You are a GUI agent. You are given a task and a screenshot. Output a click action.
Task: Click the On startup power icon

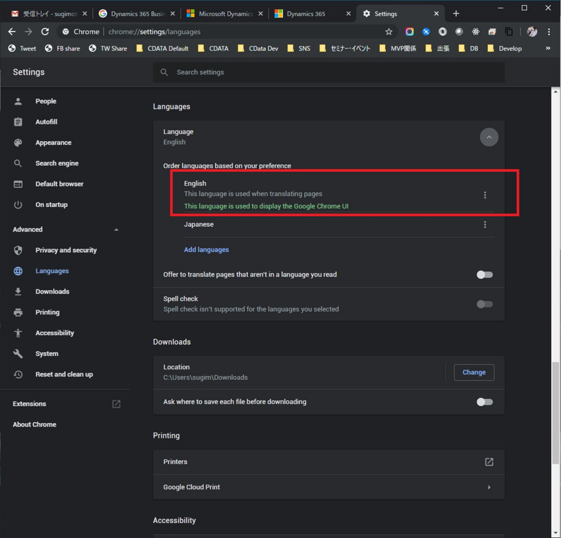pyautogui.click(x=18, y=204)
